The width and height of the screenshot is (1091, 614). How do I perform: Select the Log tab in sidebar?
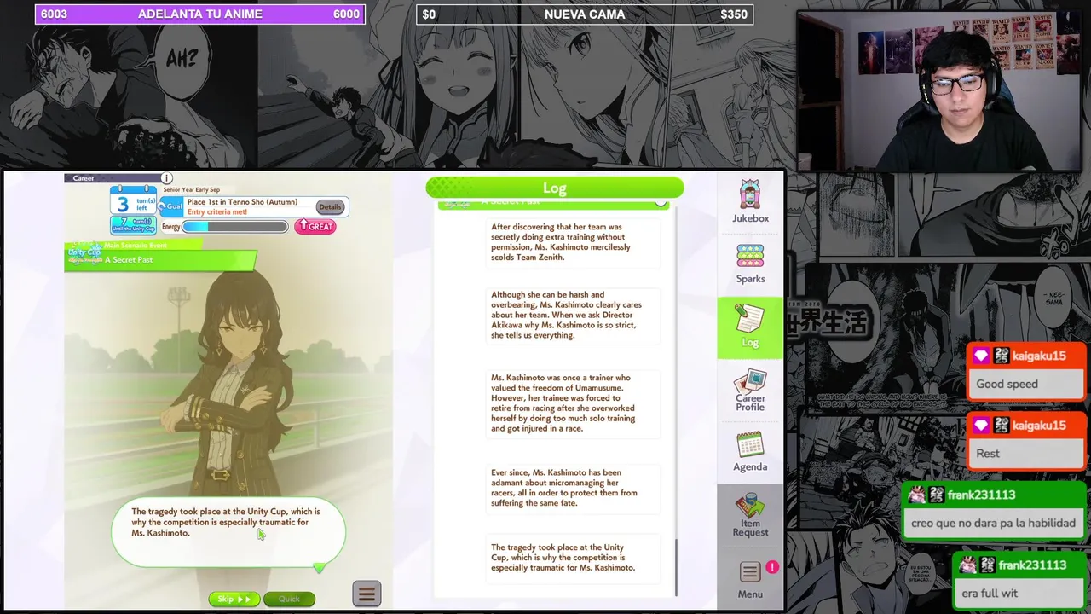750,327
